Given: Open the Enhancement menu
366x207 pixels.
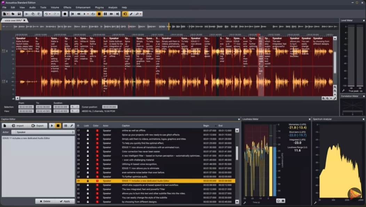Looking at the screenshot, I should pyautogui.click(x=83, y=7).
